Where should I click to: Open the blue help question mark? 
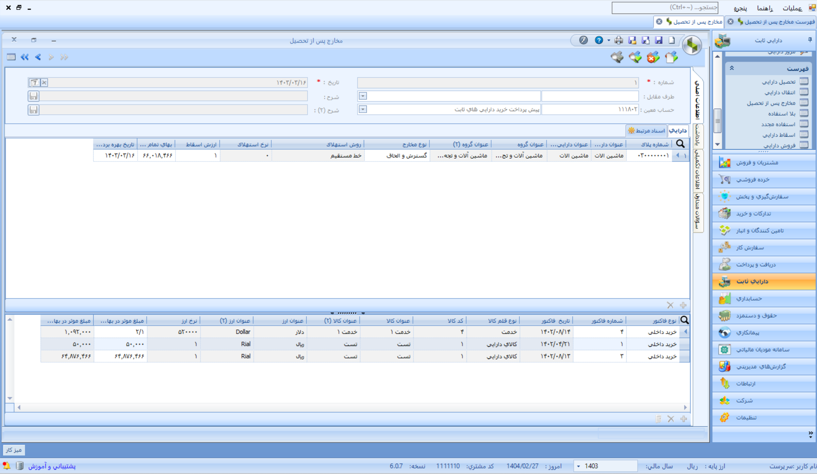[599, 40]
